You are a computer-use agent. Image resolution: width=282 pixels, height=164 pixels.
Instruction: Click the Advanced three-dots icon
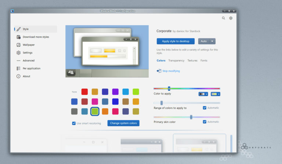pyautogui.click(x=18, y=61)
